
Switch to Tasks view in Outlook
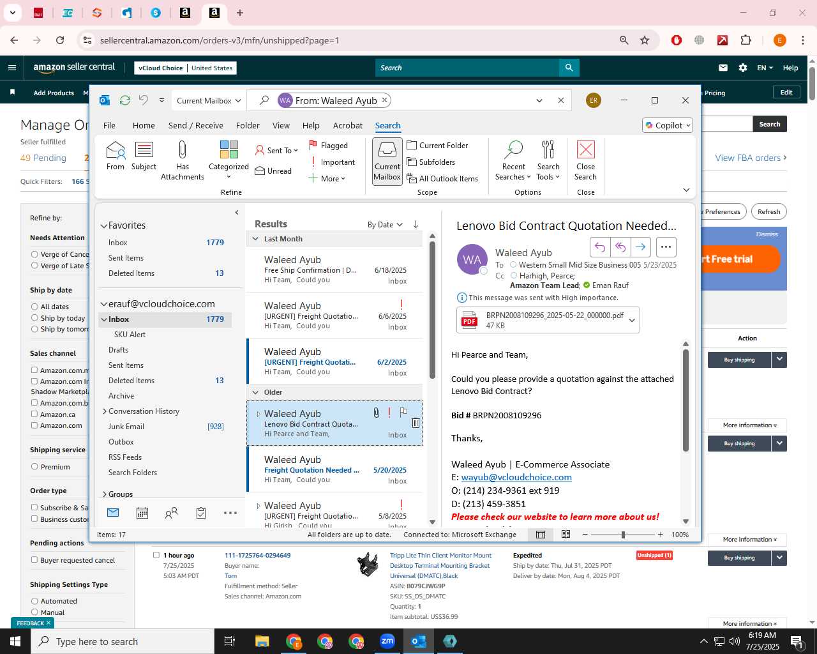pos(201,513)
